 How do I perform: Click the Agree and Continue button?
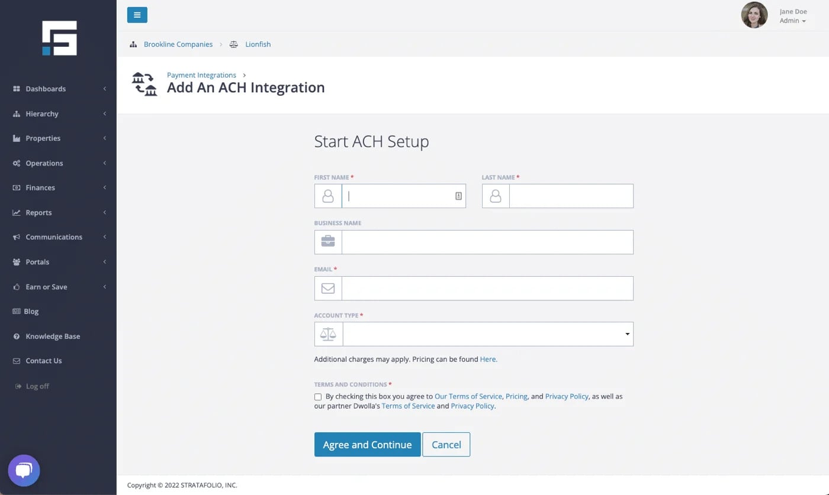[367, 445]
